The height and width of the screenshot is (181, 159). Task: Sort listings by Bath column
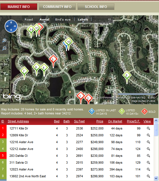tap(67, 121)
